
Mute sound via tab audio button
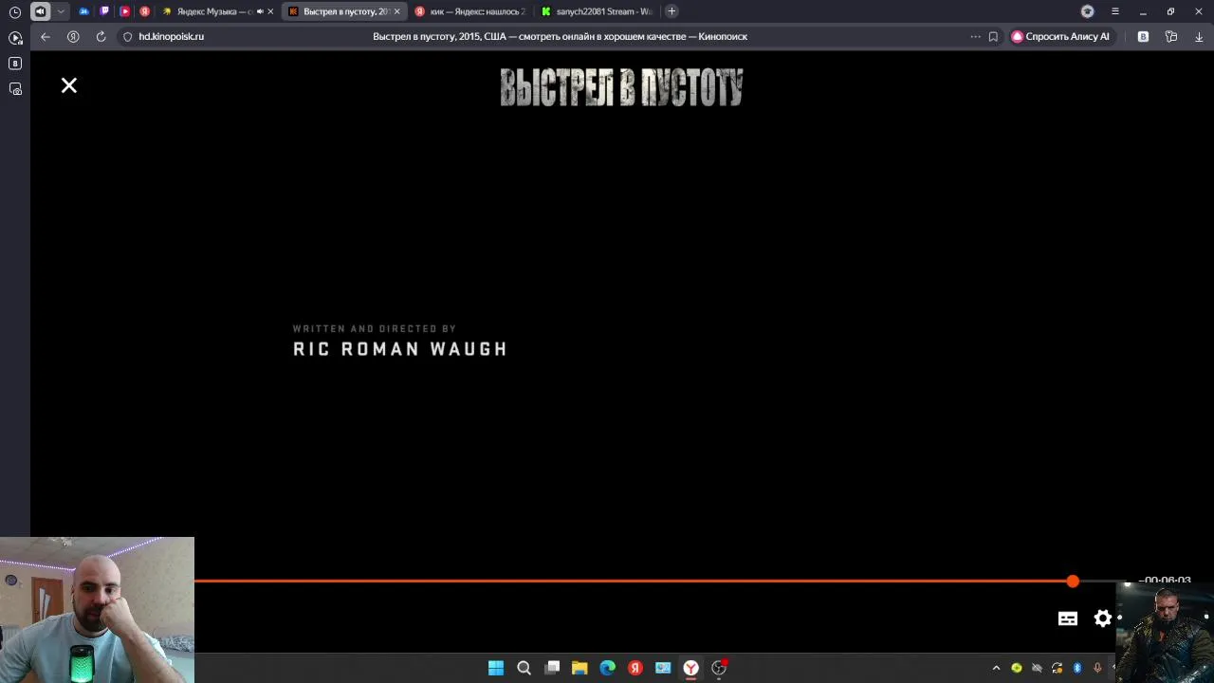pos(40,11)
